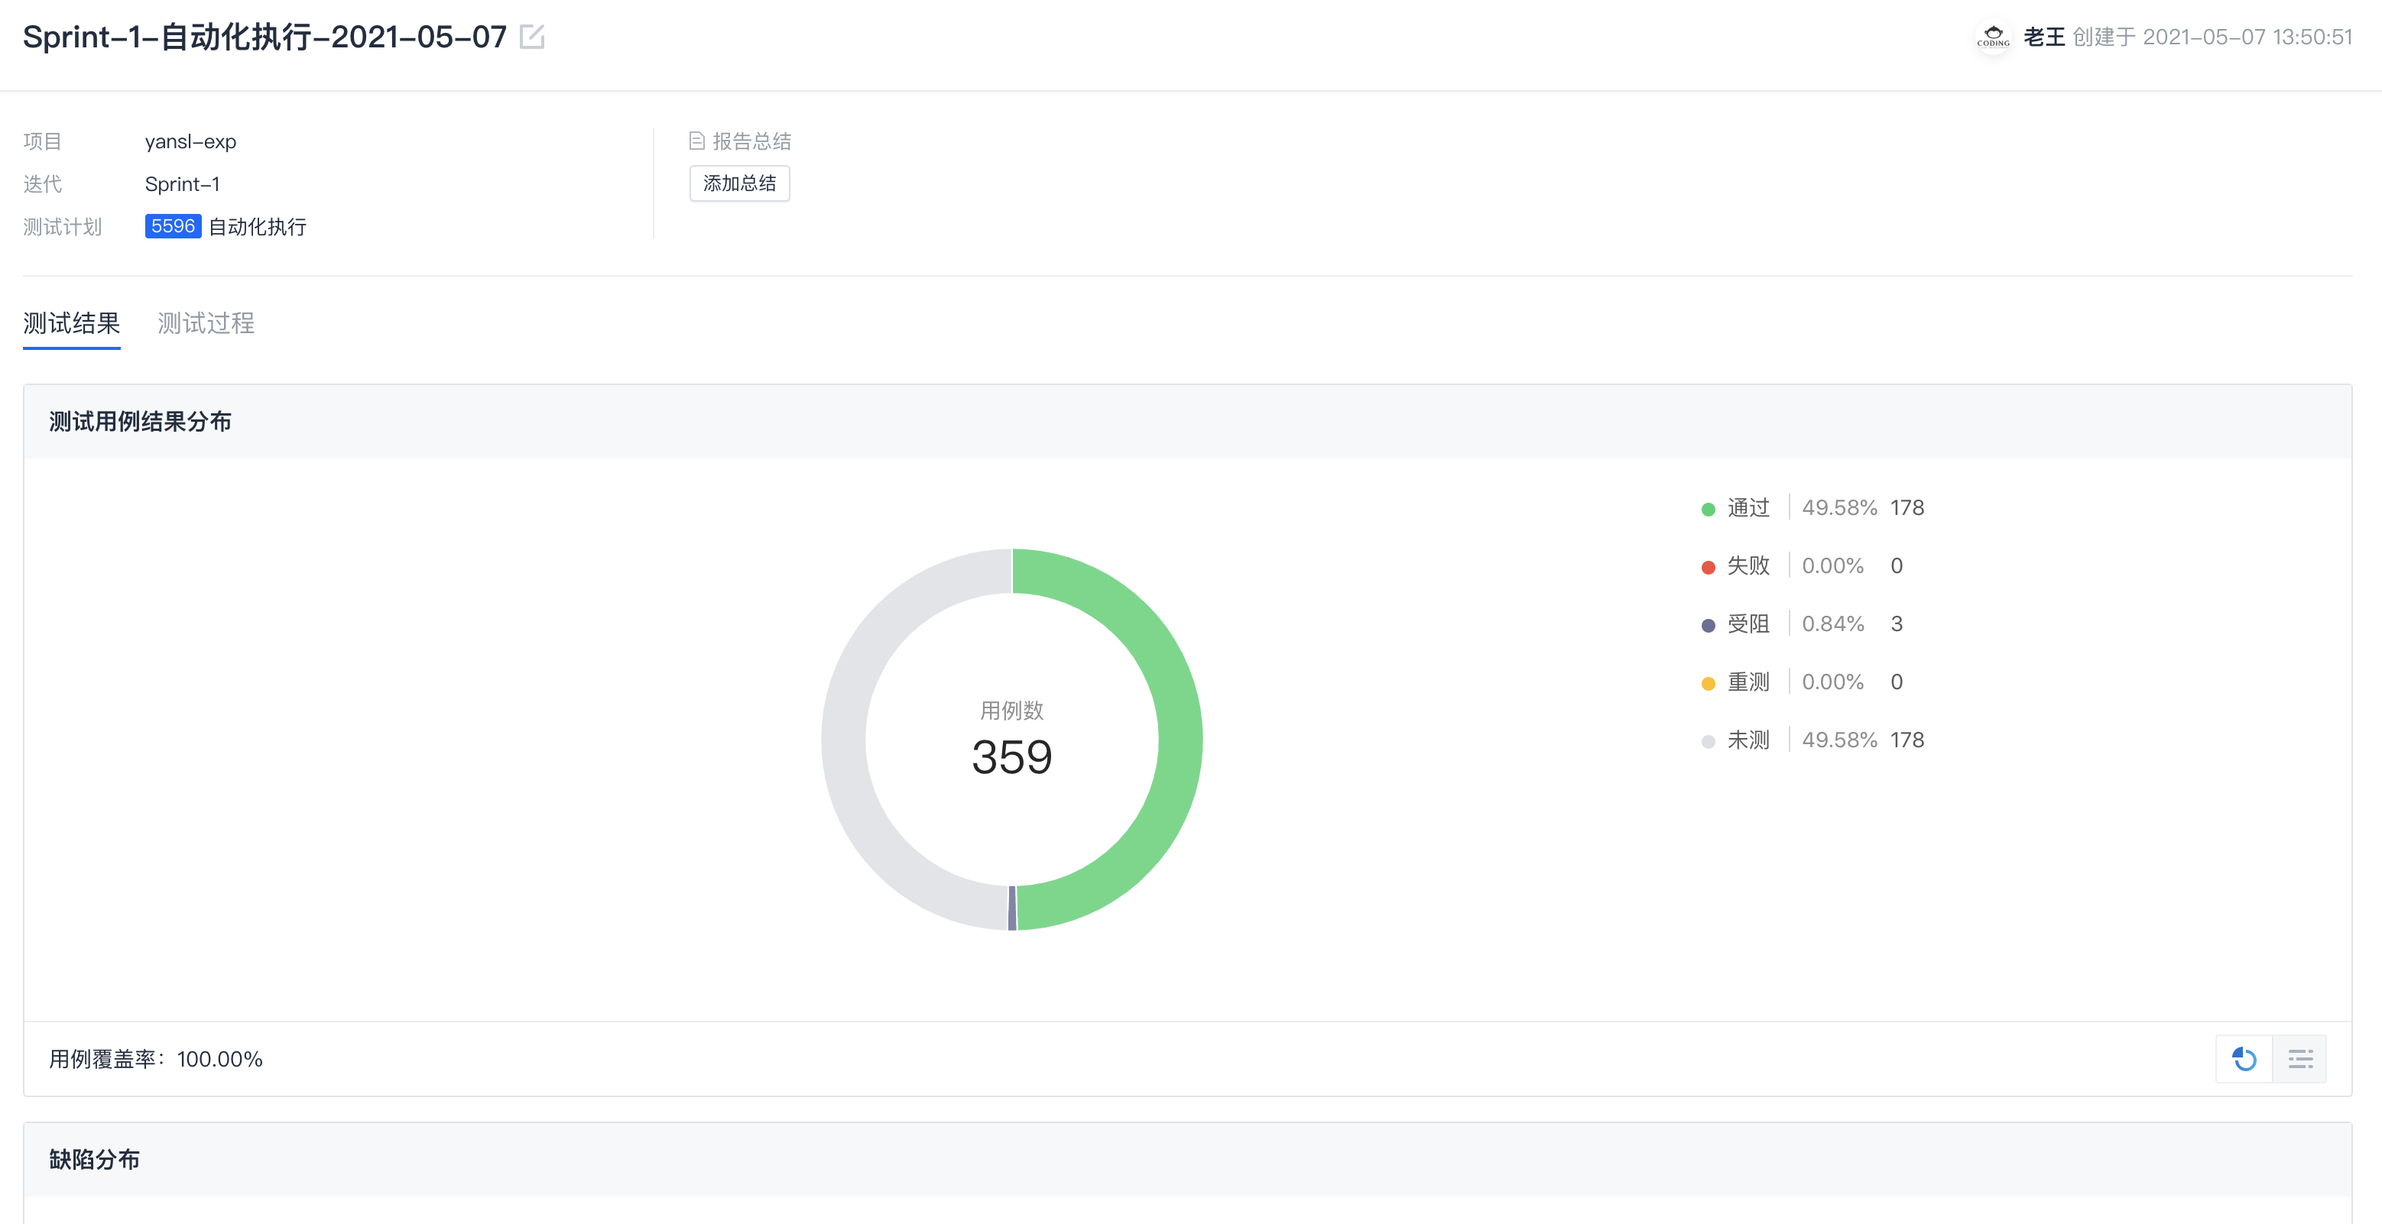Viewport: 2382px width, 1224px height.
Task: Click the report summary document icon
Action: pyautogui.click(x=697, y=141)
